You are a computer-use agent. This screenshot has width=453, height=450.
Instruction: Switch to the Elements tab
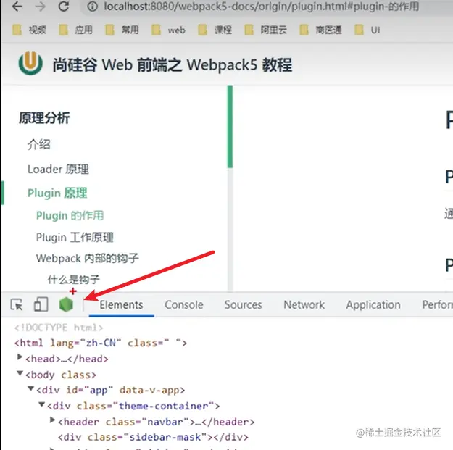(x=121, y=305)
